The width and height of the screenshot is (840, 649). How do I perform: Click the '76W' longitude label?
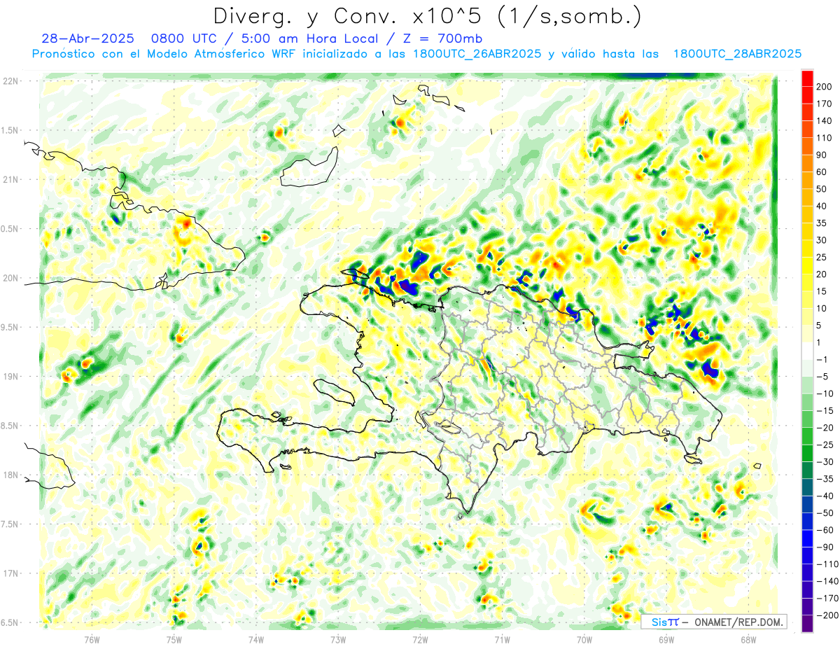coord(92,639)
